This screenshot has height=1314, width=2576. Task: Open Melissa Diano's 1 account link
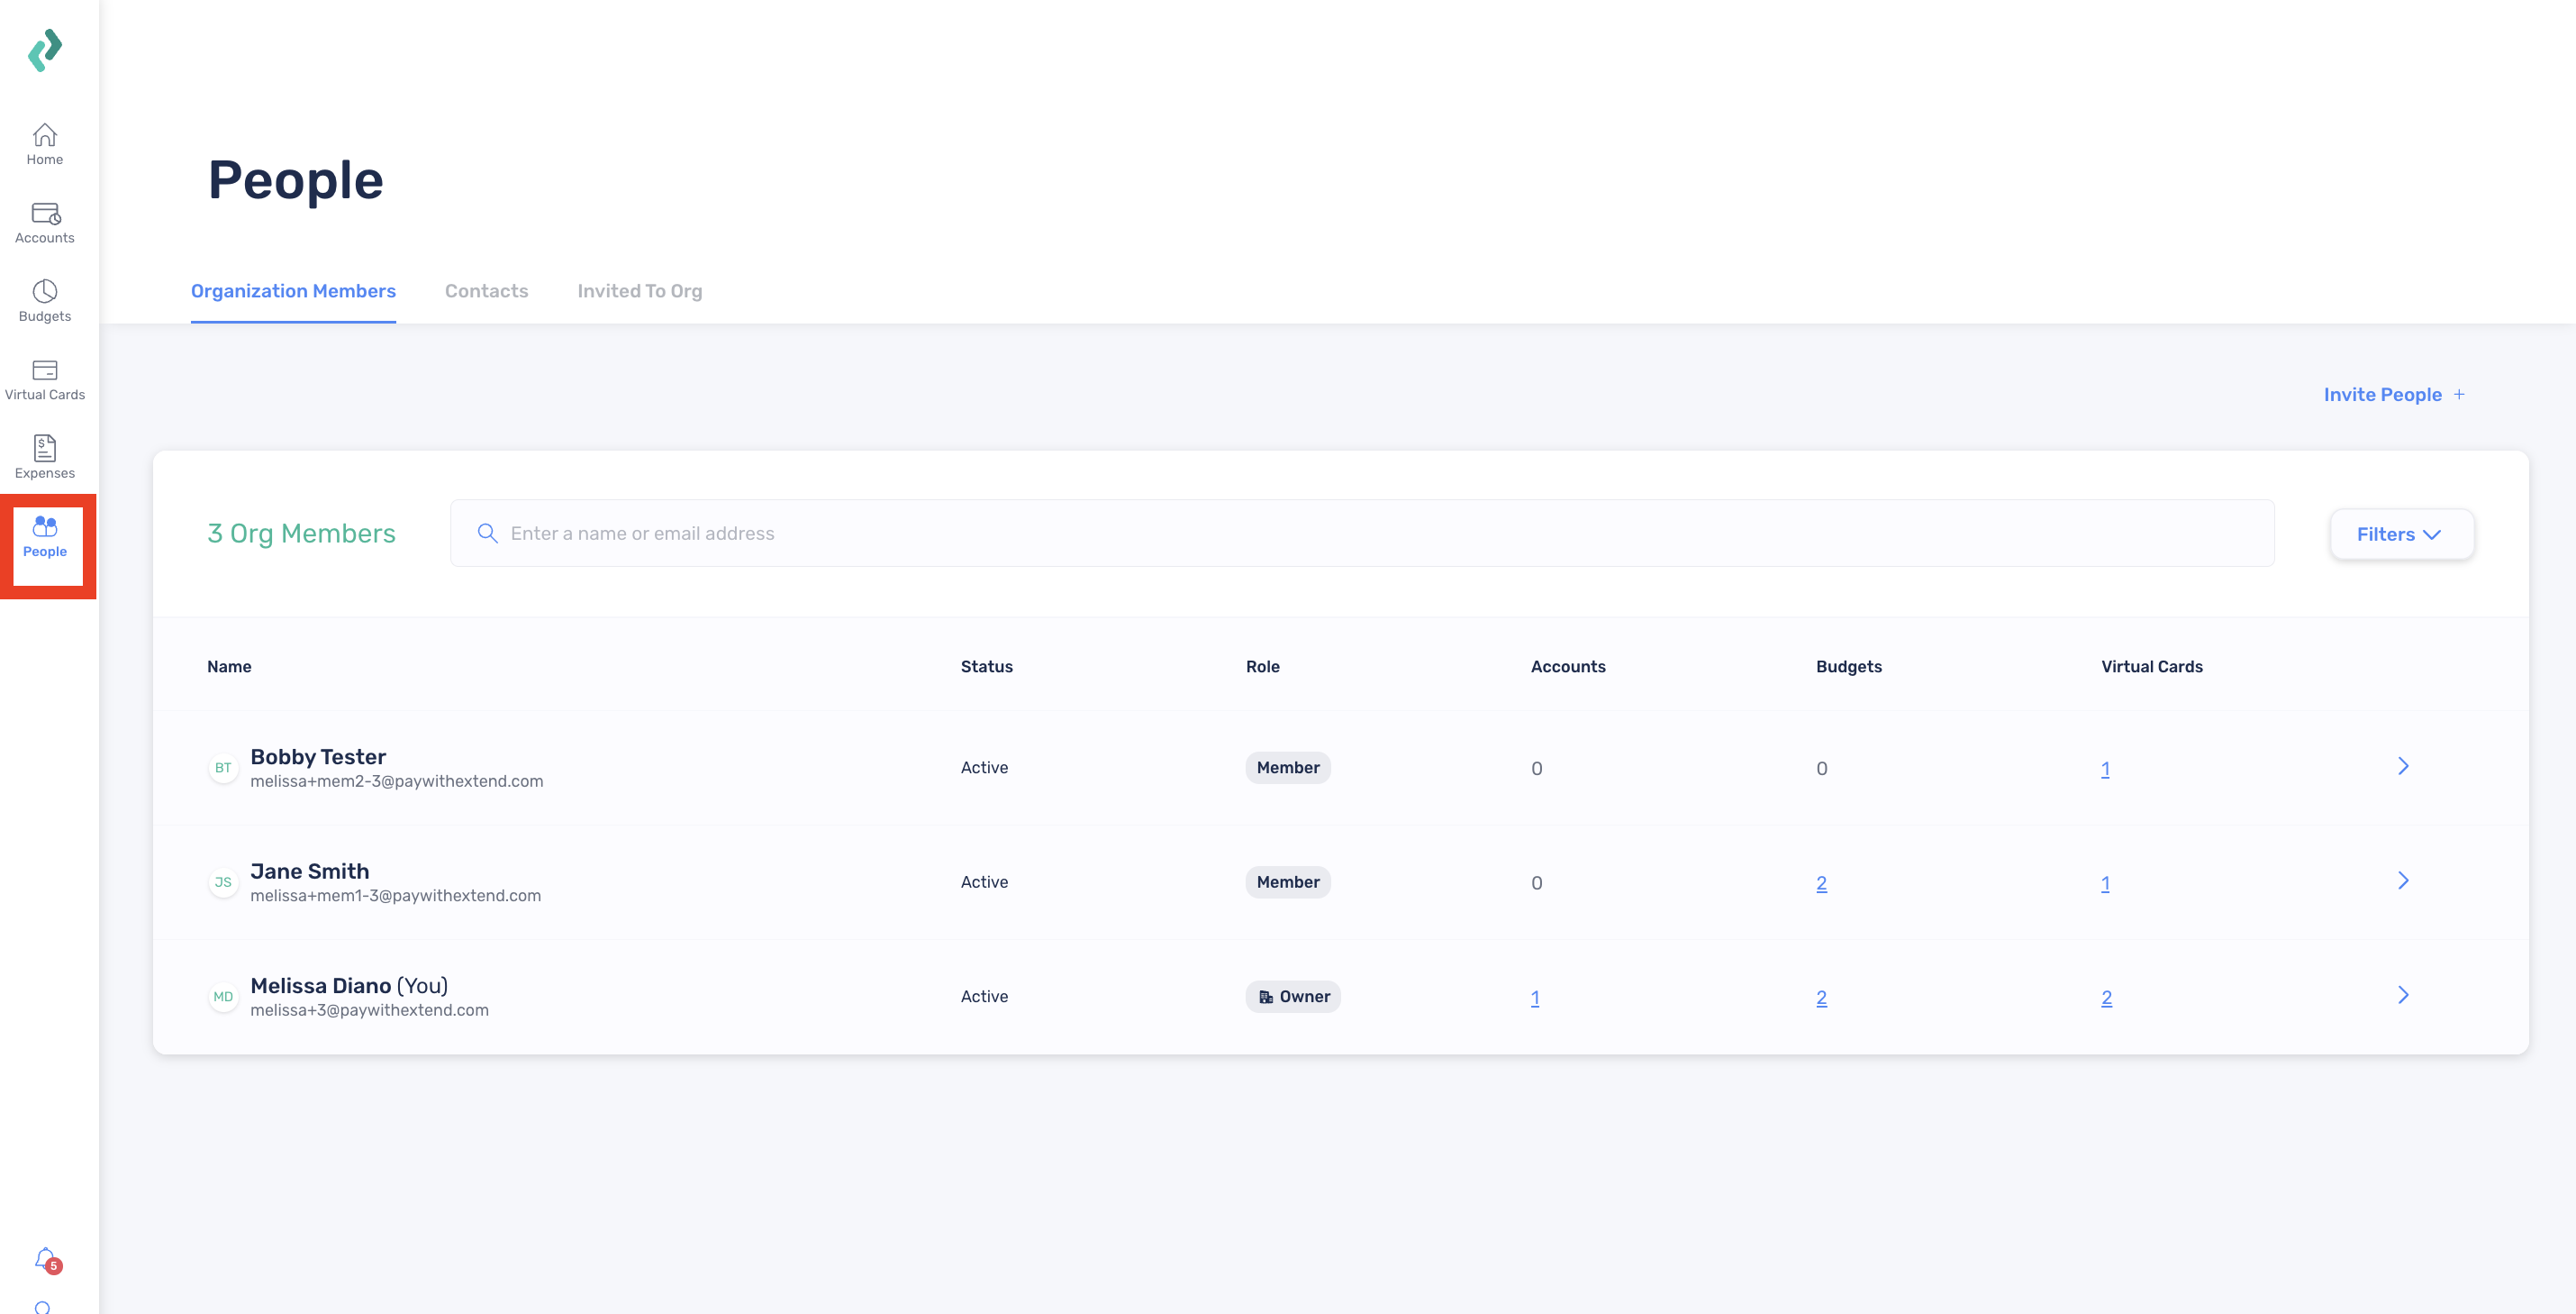point(1535,998)
